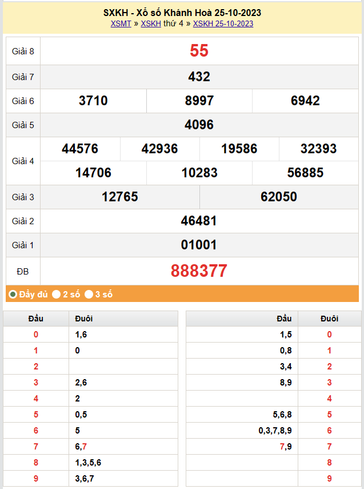The height and width of the screenshot is (489, 364).
Task: Click the Giải 3 number 12765
Action: coord(120,197)
